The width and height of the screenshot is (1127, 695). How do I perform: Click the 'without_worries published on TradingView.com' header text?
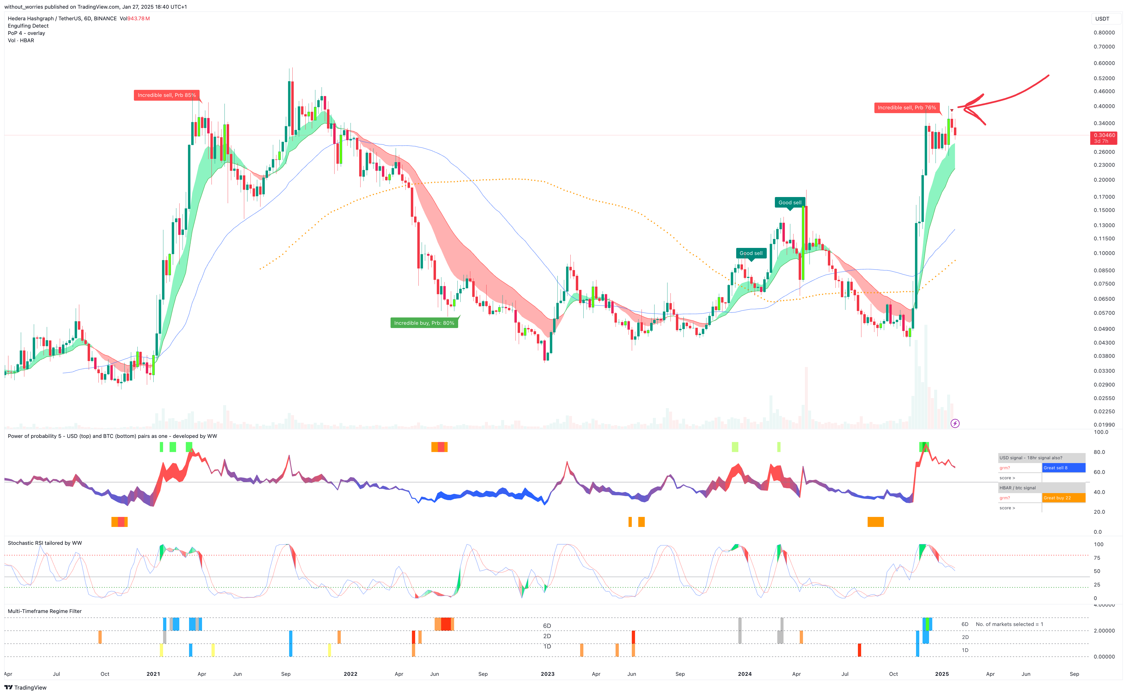coord(62,7)
